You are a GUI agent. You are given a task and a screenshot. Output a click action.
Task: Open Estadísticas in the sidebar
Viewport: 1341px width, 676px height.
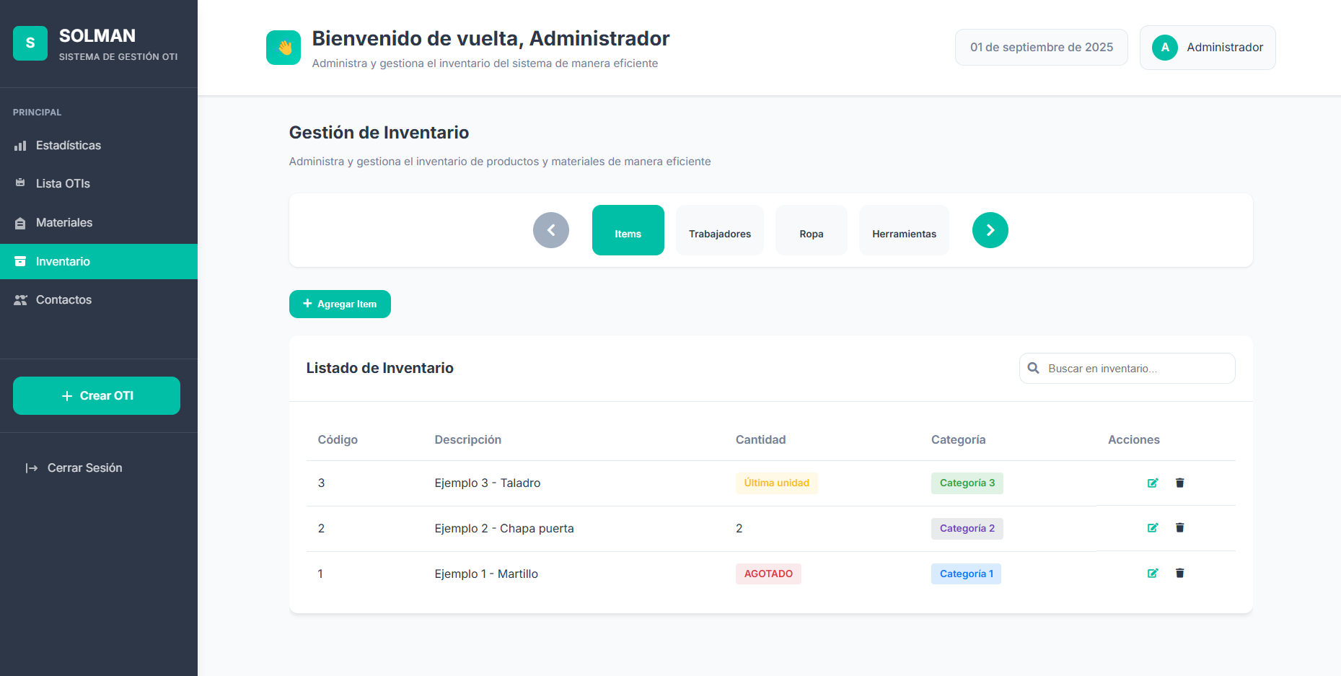point(69,146)
